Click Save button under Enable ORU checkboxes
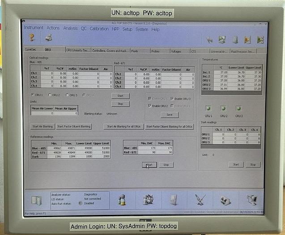The image size is (285, 235). [x=170, y=115]
